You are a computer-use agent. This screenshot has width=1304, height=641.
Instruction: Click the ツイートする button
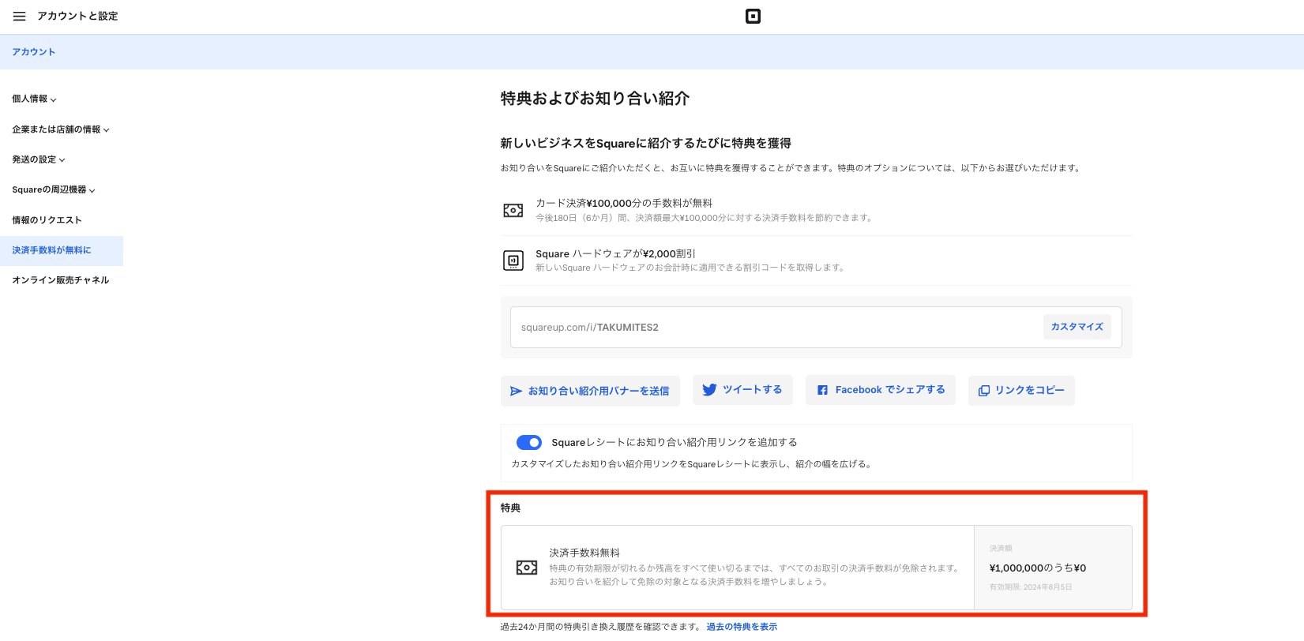pos(742,390)
